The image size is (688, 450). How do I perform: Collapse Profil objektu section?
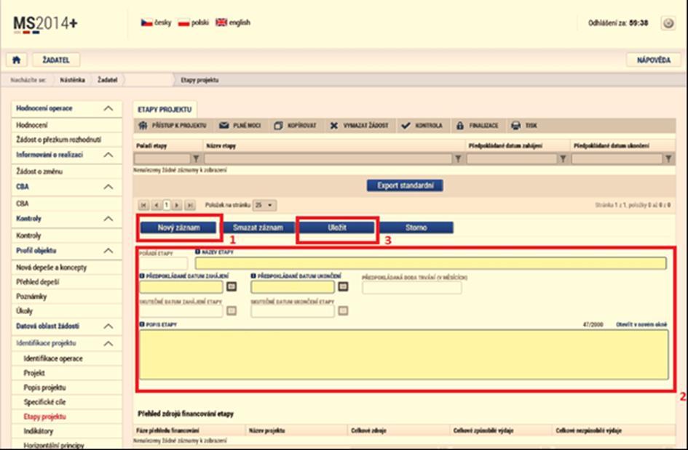108,251
